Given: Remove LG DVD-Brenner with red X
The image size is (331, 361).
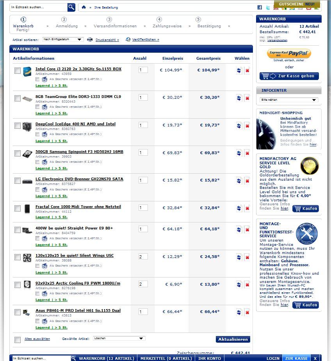Looking at the screenshot, I should 247,181.
